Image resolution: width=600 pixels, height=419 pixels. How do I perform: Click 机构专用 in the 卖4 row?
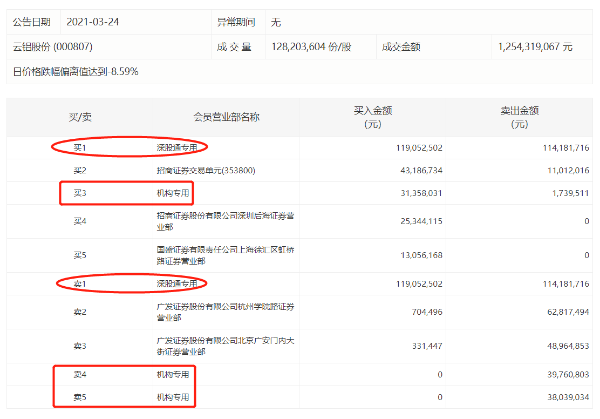pyautogui.click(x=173, y=375)
